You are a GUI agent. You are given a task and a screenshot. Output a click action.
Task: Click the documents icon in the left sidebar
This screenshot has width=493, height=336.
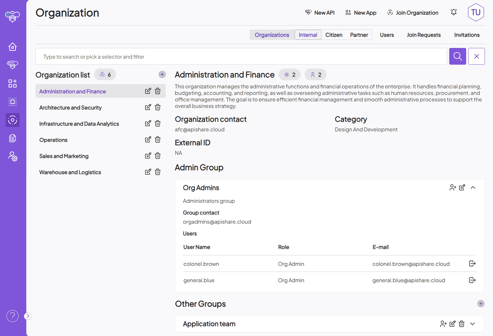[x=12, y=138]
